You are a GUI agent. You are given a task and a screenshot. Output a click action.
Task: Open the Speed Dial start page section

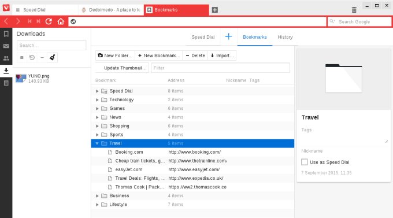click(203, 37)
